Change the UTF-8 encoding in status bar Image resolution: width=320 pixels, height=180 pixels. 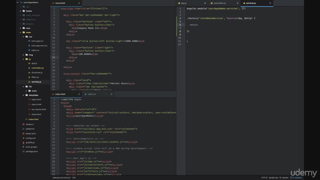264,177
